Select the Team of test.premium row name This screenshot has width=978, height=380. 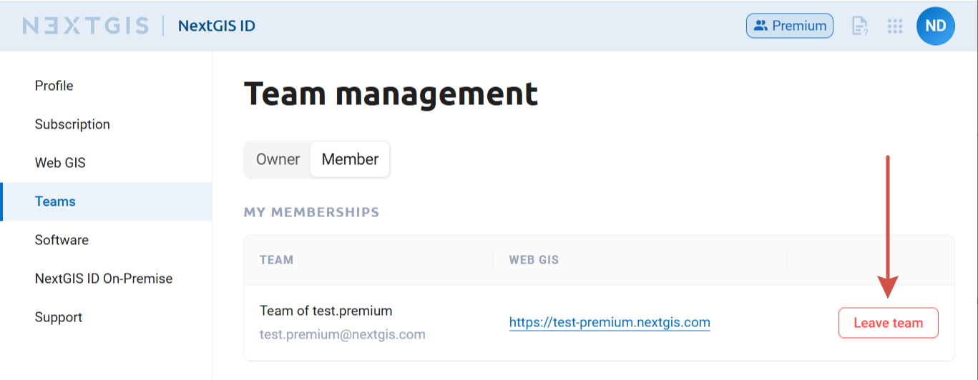pyautogui.click(x=326, y=311)
